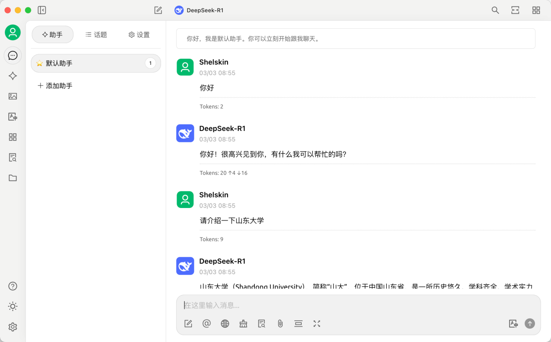Open the files folder in sidebar
This screenshot has height=342, width=551.
13,178
